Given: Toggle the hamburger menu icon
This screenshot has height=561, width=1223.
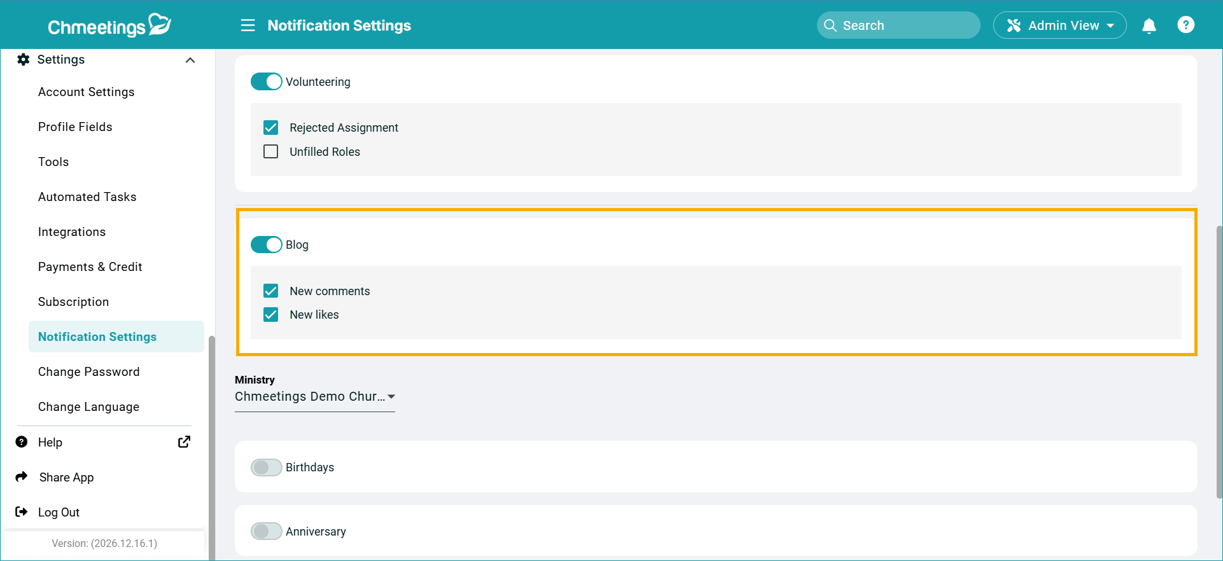Looking at the screenshot, I should 248,25.
